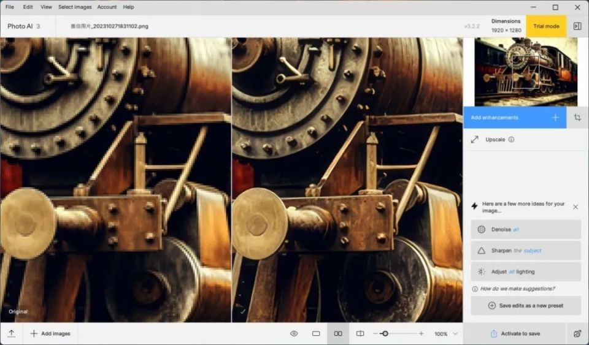Click the locomotive navigator thumbnail
Screen dimensions: 589x345
pyautogui.click(x=526, y=72)
